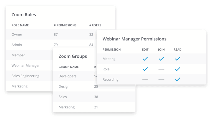
Task: Toggle the Meeting Join checkmark
Action: pyautogui.click(x=161, y=59)
